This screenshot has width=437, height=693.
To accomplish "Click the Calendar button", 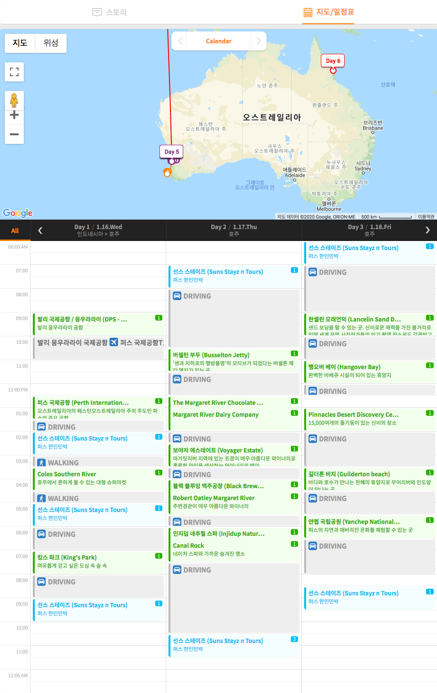I will coord(218,41).
